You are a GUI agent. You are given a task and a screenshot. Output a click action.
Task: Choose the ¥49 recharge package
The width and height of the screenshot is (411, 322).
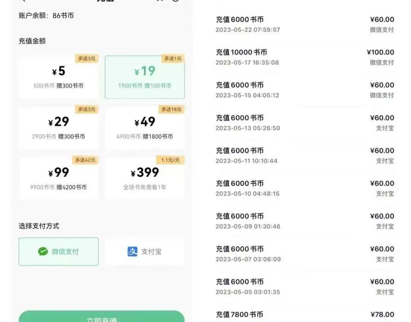click(x=145, y=128)
